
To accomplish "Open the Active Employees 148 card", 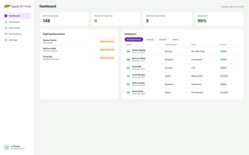I will pos(64,19).
